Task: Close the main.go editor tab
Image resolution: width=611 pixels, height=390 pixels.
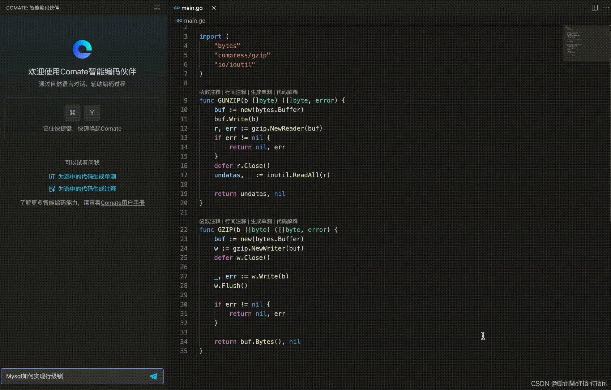Action: pyautogui.click(x=214, y=8)
